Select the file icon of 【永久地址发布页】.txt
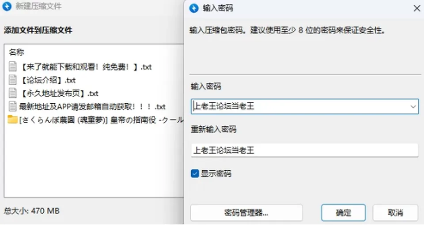 (x=12, y=93)
